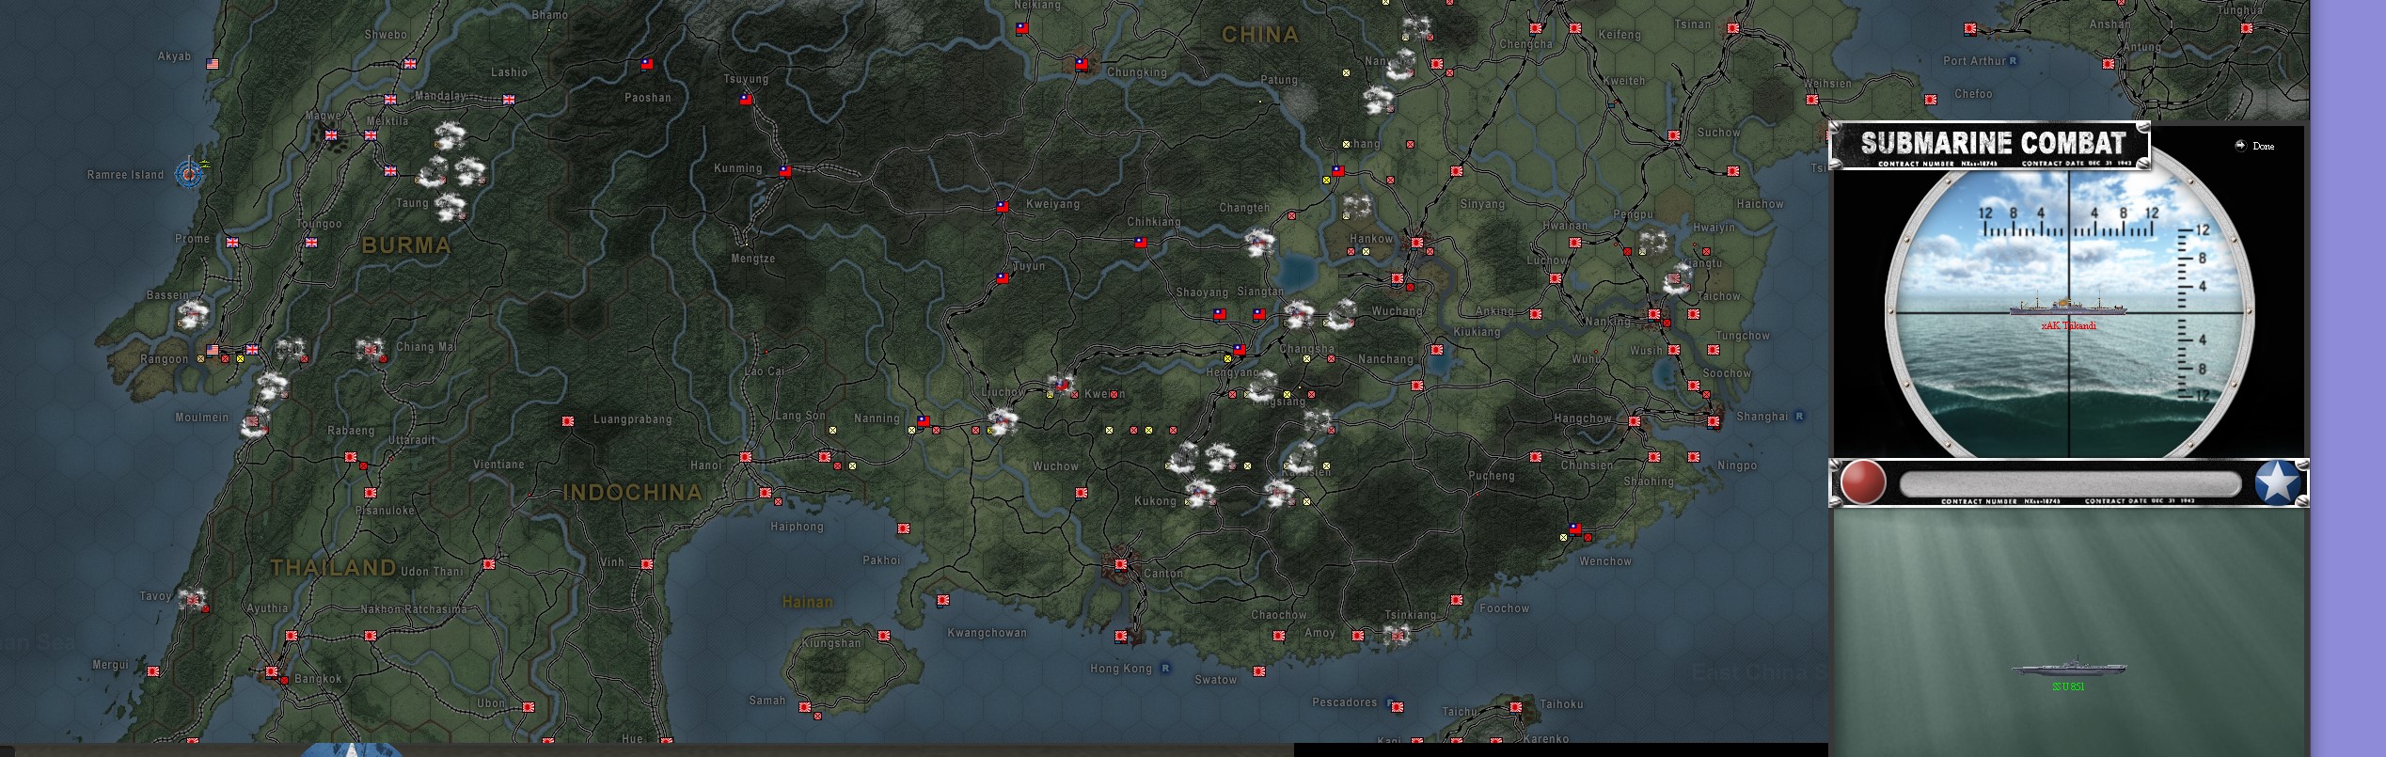Select the Japanese base icon at Chefoo
Image resolution: width=2386 pixels, height=757 pixels.
pyautogui.click(x=1931, y=100)
